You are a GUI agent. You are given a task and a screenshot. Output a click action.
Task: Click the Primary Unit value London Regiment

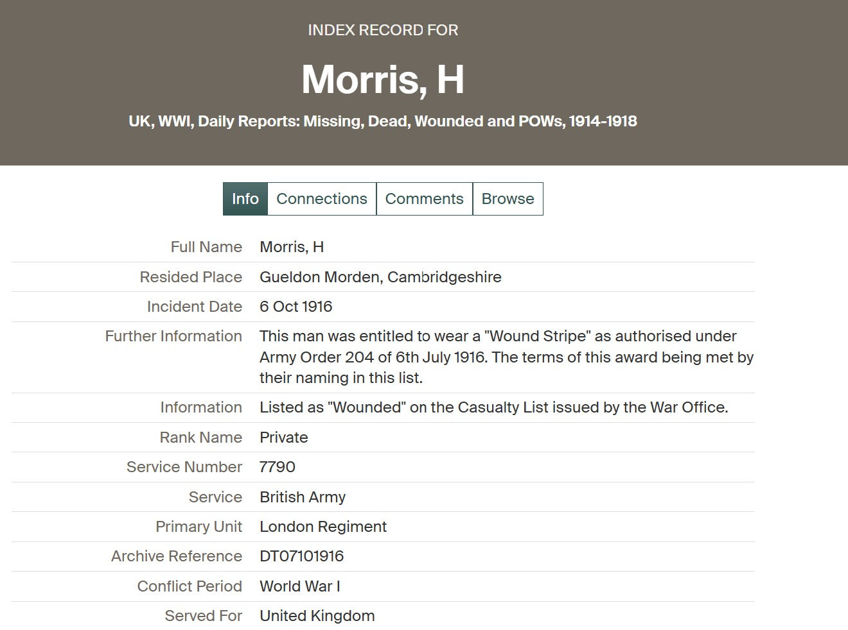coord(323,527)
